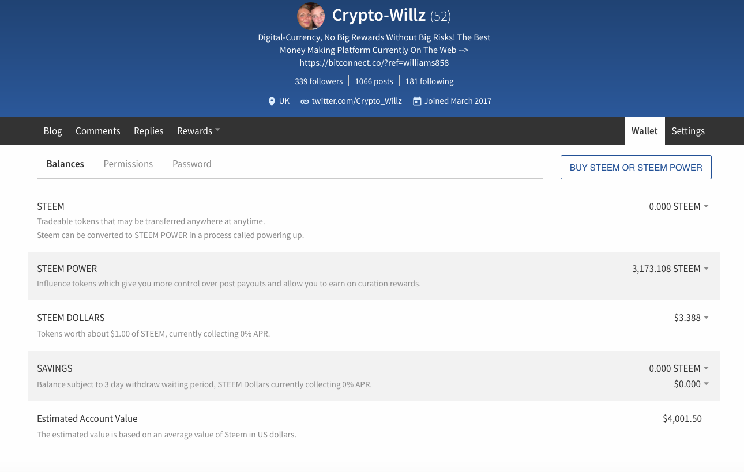Image resolution: width=744 pixels, height=472 pixels.
Task: Click the calendar icon beside Joined March 2017
Action: tap(417, 101)
